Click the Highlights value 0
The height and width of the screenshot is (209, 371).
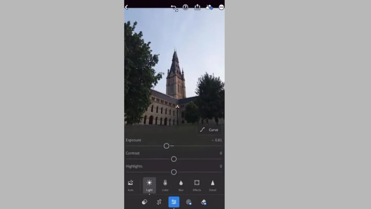(x=221, y=166)
